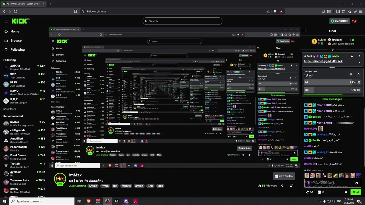This screenshot has width=365, height=205.
Task: Open K3MO Grand Theft Auto V channel
Action: point(24,93)
